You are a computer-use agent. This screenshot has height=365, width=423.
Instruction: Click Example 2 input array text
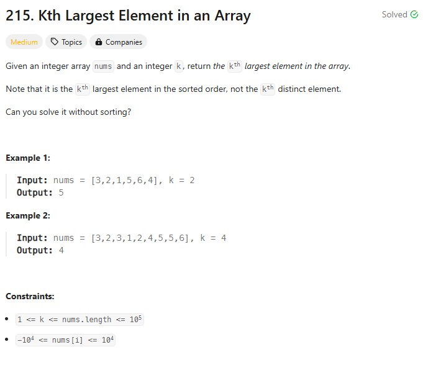[140, 238]
